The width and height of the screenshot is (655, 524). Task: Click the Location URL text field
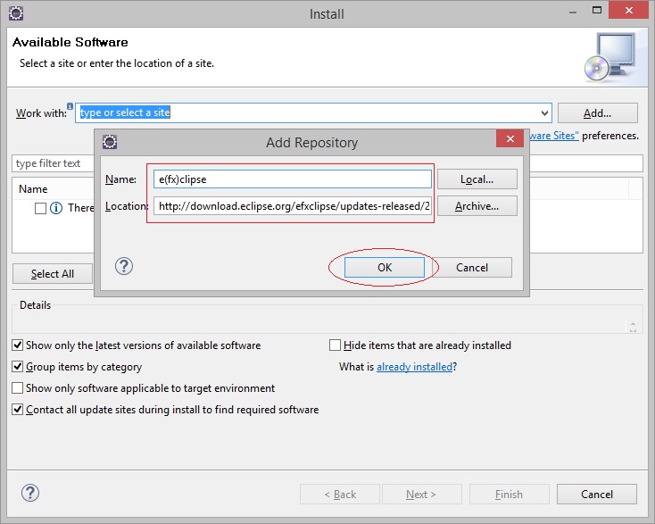[292, 206]
